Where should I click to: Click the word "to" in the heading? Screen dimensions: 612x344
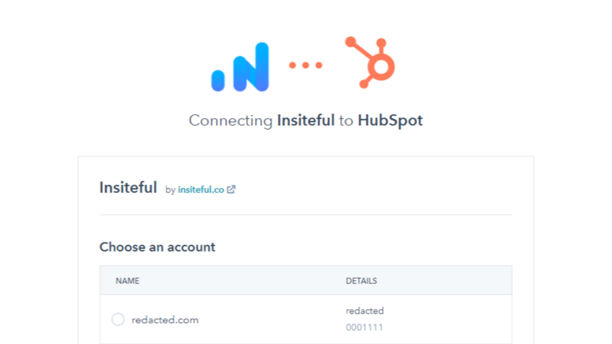[x=346, y=121]
